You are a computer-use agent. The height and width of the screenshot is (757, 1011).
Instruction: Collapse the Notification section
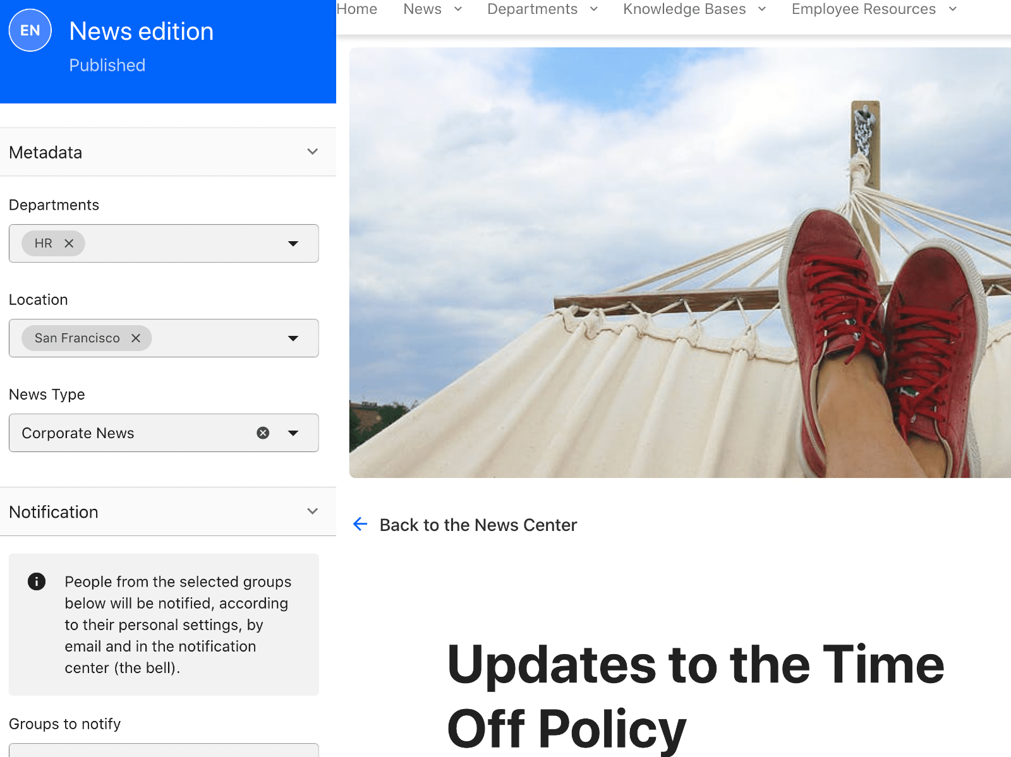point(312,511)
